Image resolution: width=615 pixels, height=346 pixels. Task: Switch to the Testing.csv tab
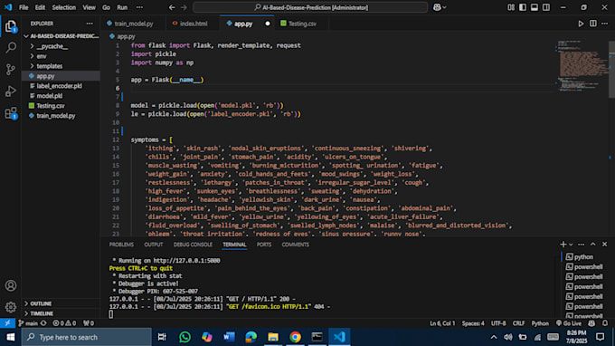(301, 24)
